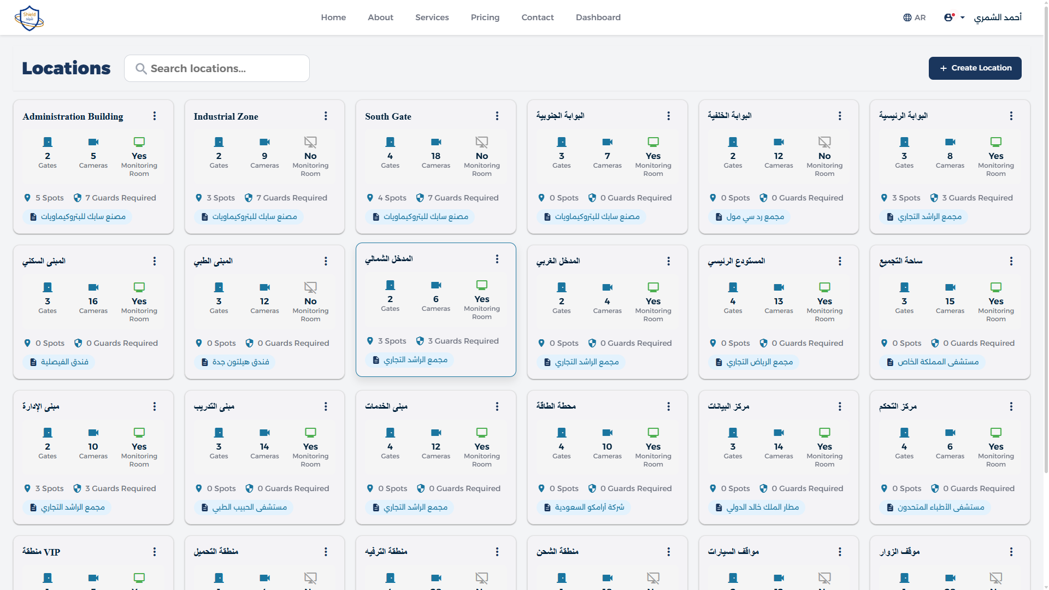Select Pricing in the navigation bar
This screenshot has height=590, width=1049.
pos(485,17)
